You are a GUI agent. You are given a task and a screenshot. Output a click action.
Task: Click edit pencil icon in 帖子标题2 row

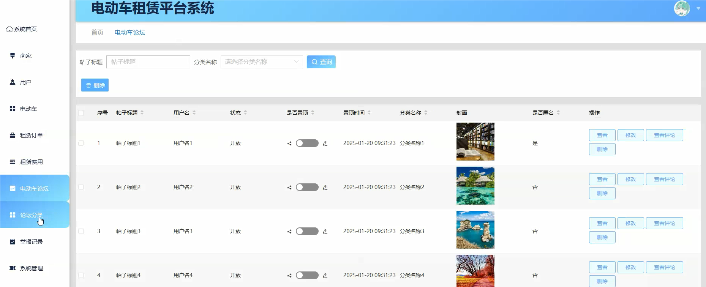(325, 188)
